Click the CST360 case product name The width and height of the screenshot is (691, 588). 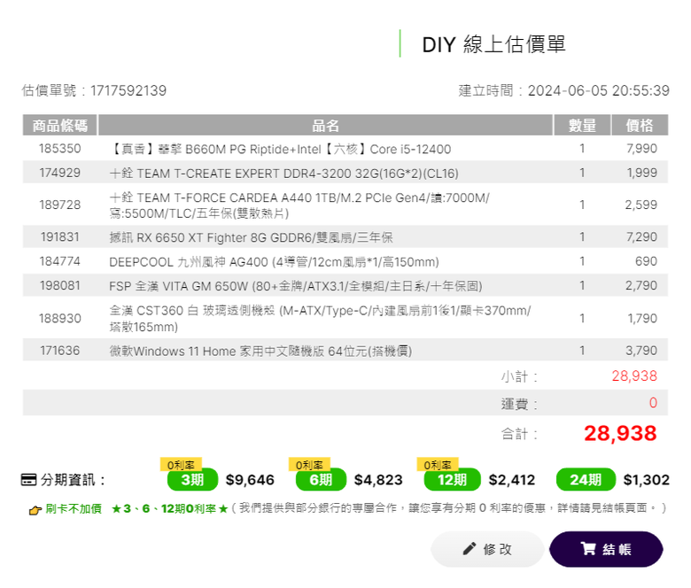[x=321, y=319]
